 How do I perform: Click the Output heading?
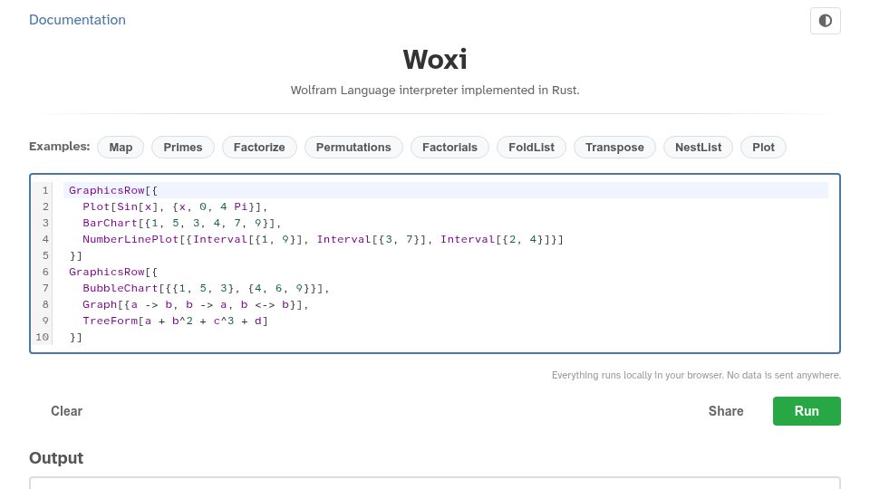point(56,458)
